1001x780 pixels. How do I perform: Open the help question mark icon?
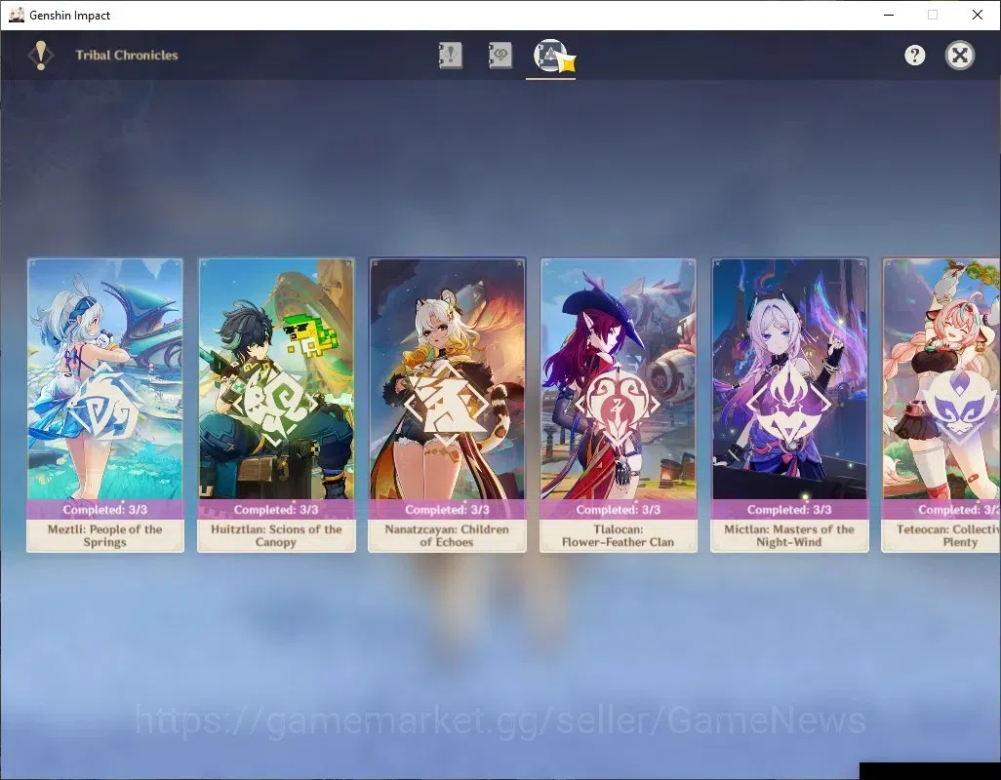point(915,56)
